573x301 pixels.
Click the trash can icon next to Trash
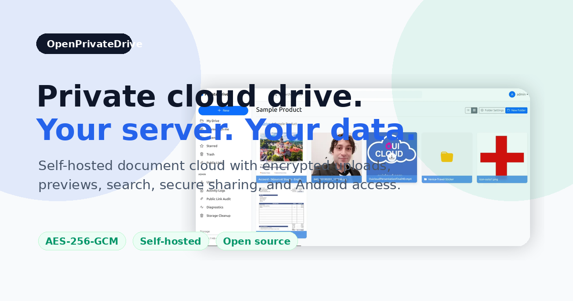click(202, 154)
